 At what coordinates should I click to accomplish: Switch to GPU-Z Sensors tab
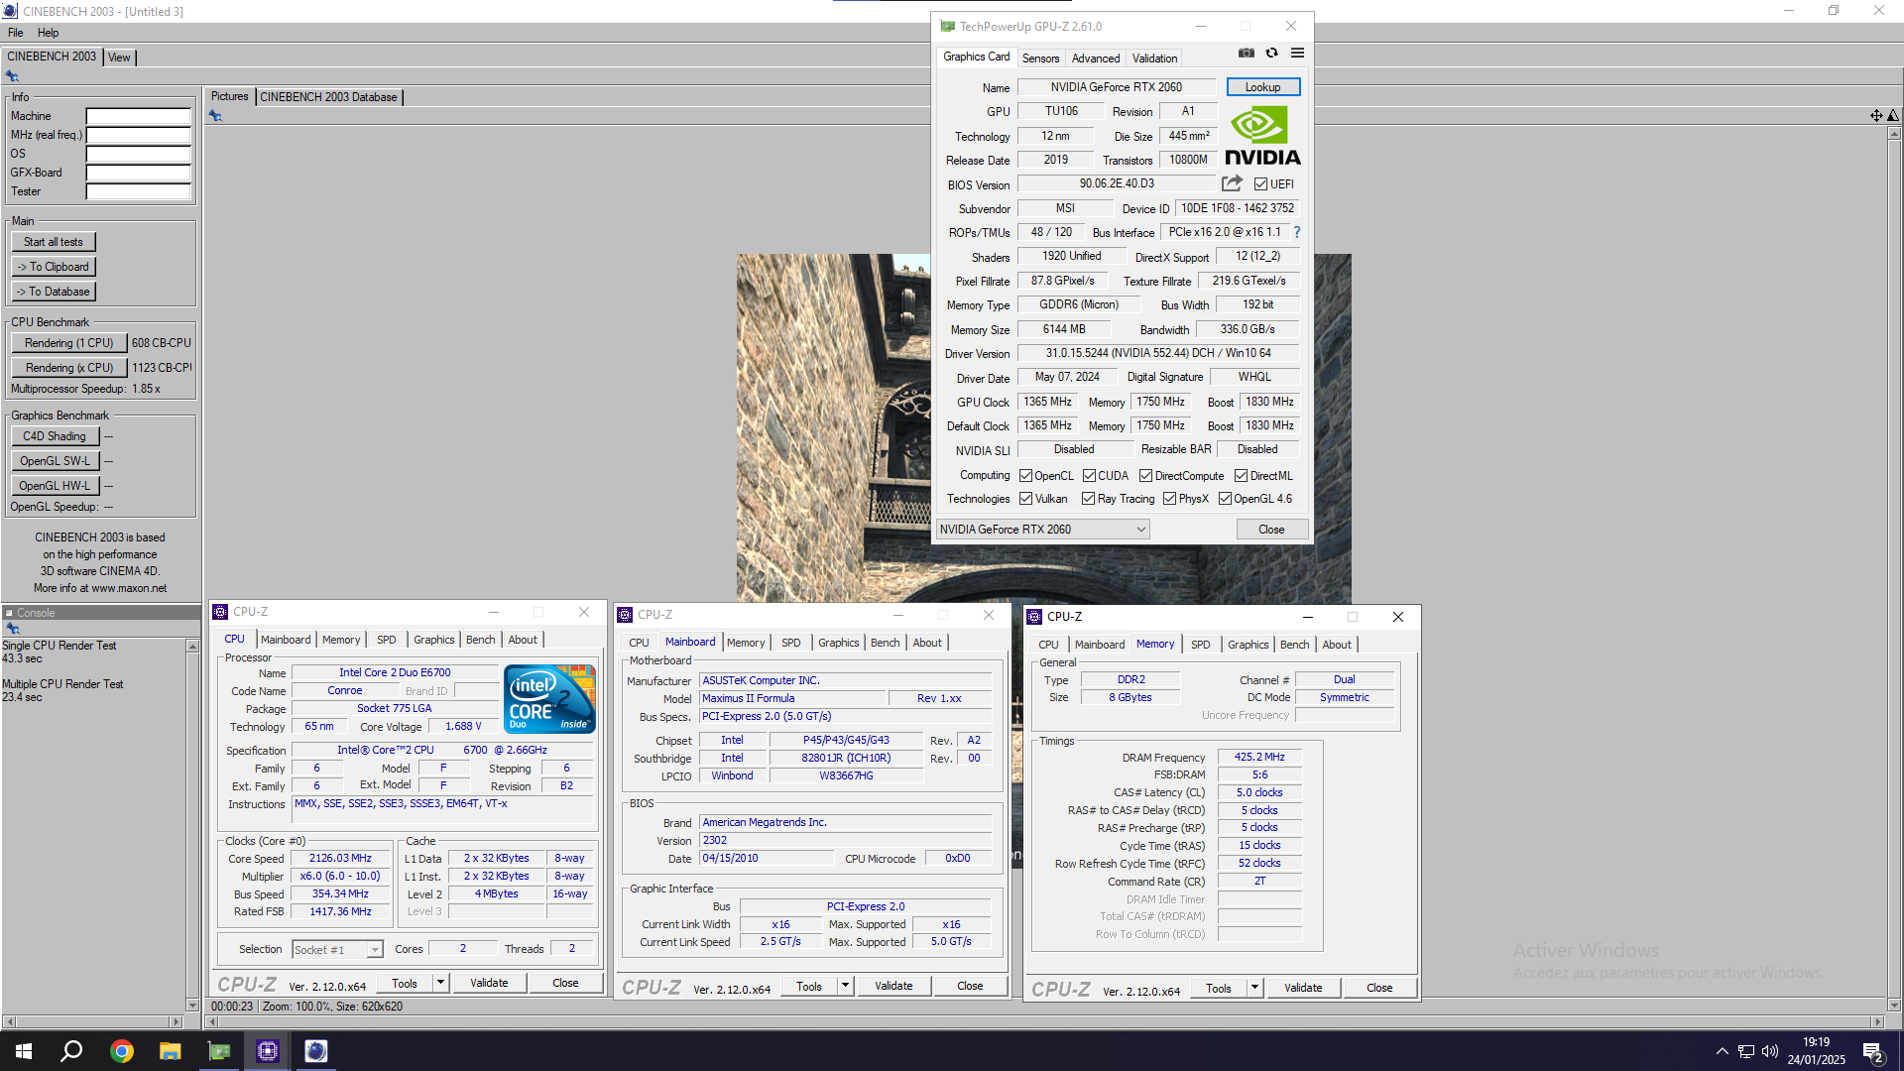(1040, 59)
